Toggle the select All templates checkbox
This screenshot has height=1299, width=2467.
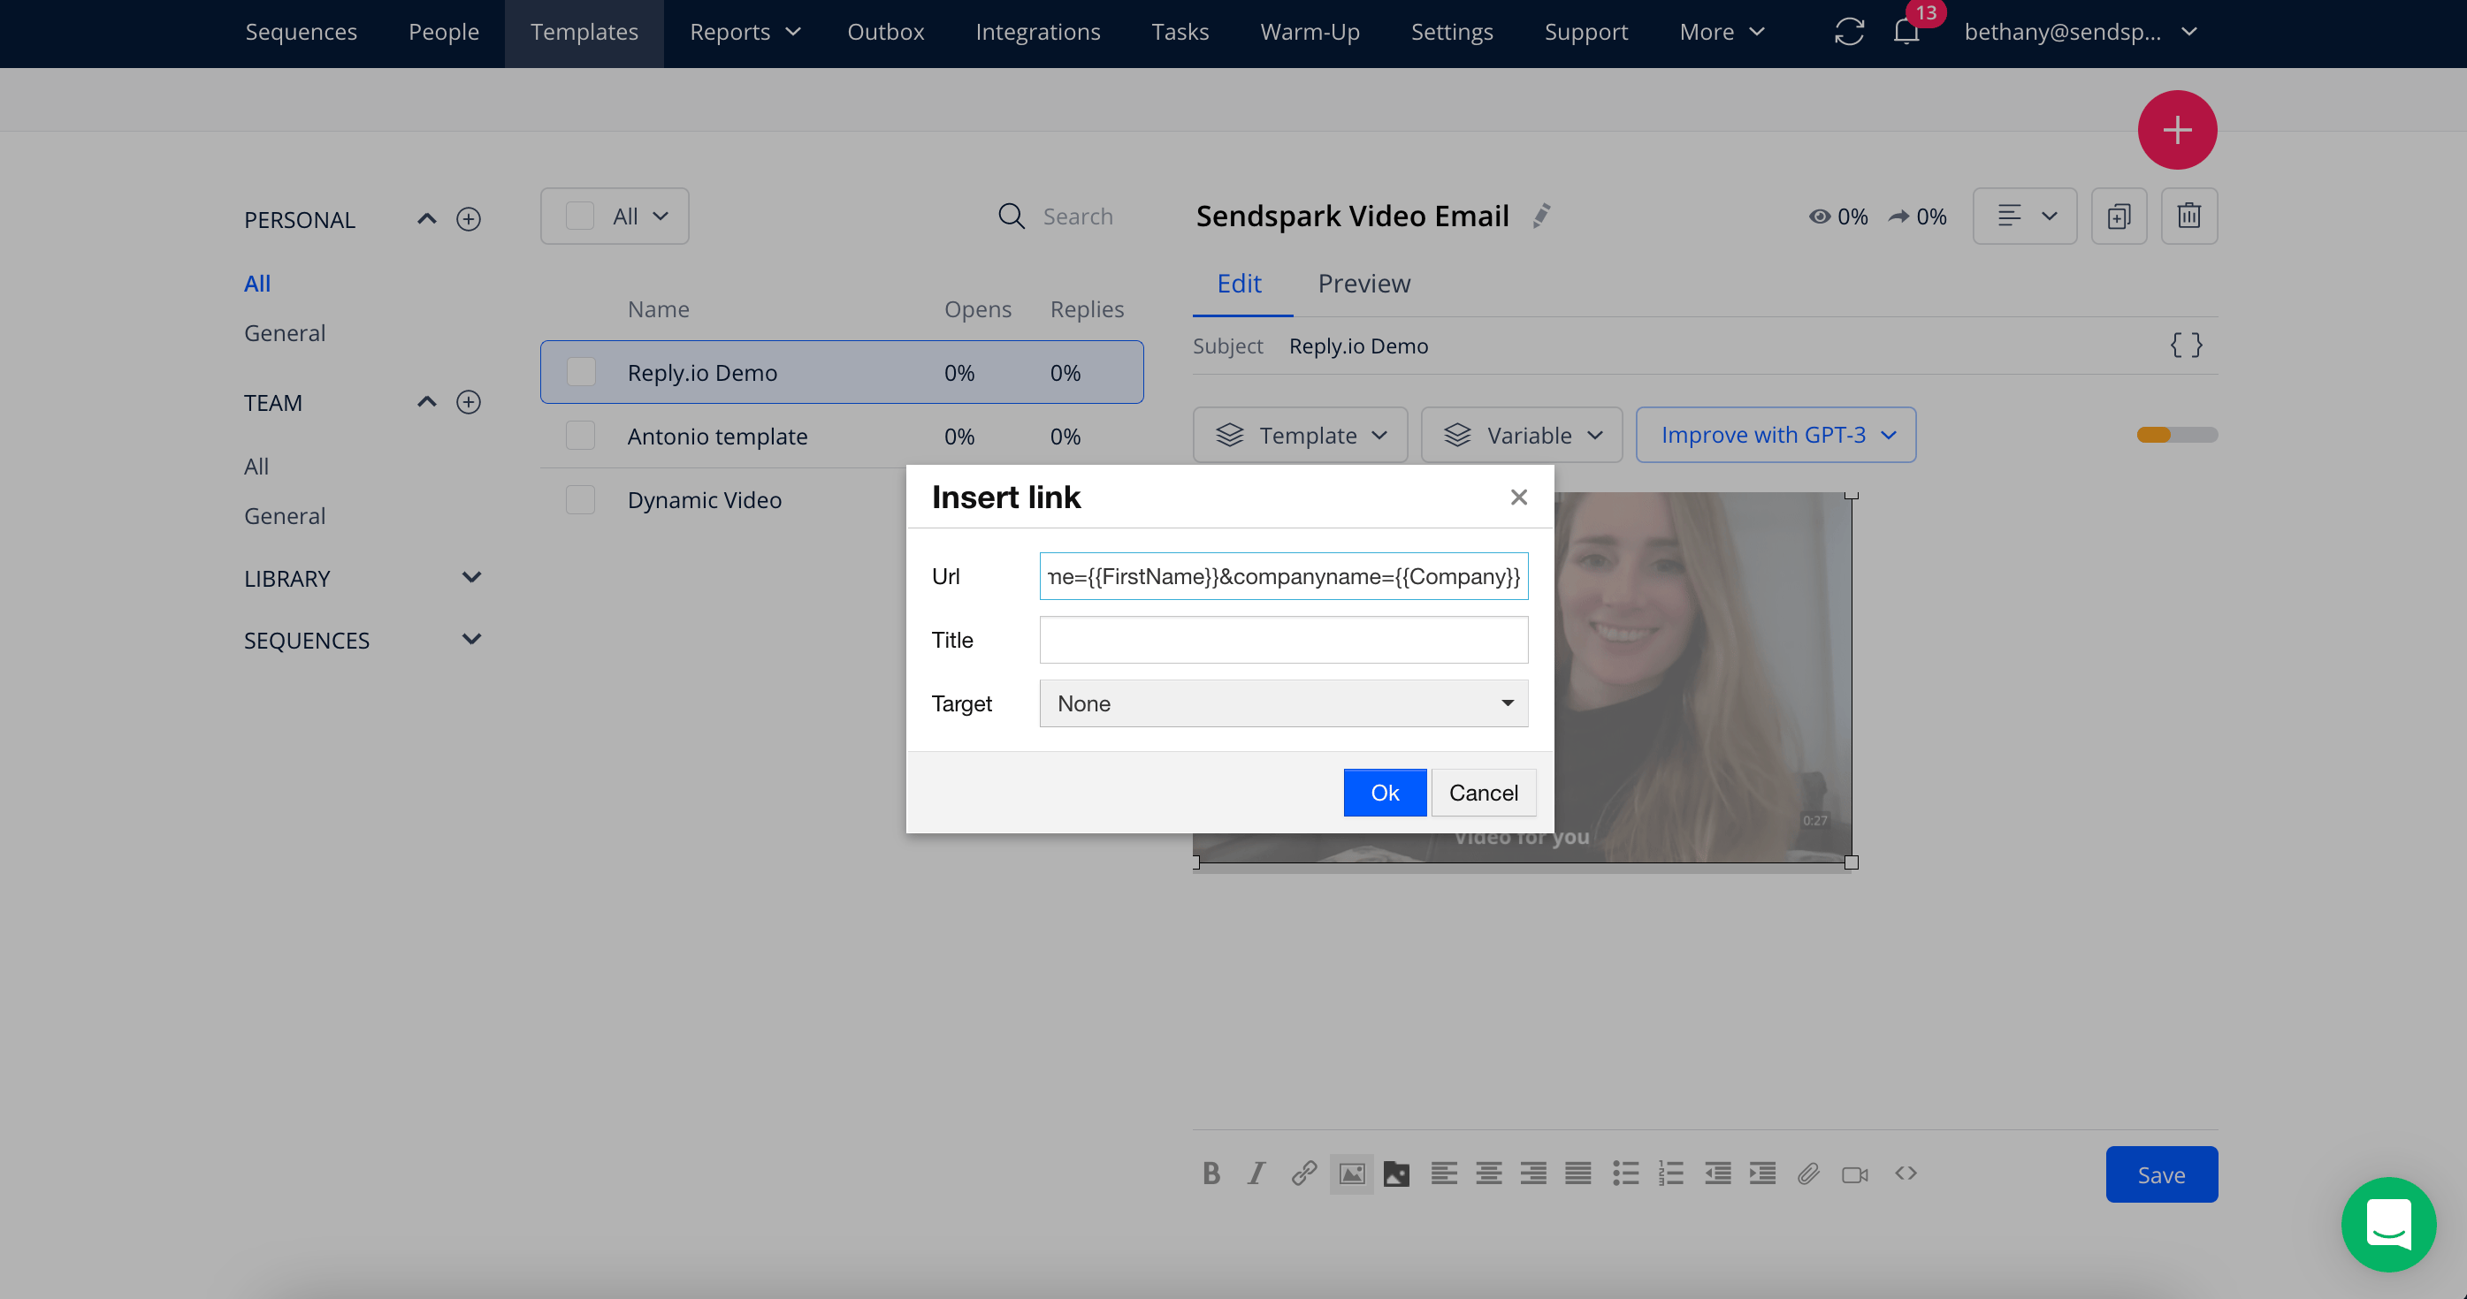click(579, 216)
